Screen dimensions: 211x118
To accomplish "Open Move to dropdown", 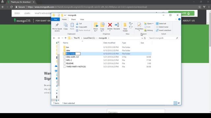I will tap(96, 30).
